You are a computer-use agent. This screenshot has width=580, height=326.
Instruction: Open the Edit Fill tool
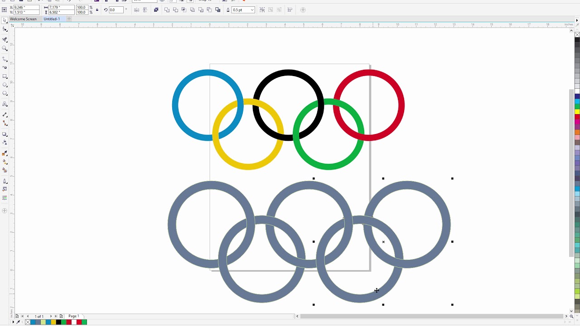[5, 189]
